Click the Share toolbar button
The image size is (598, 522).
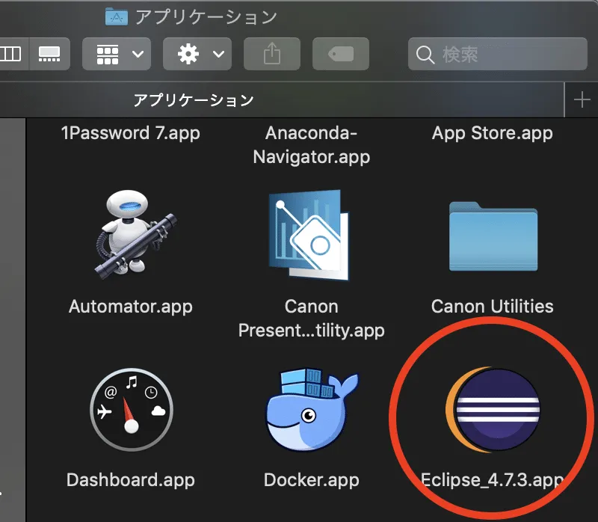pyautogui.click(x=272, y=54)
